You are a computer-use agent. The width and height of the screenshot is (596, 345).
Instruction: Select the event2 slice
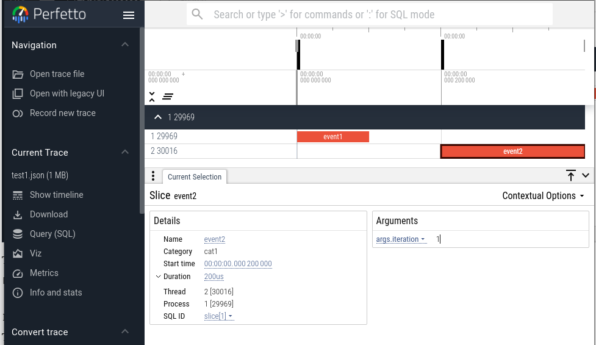(x=512, y=151)
